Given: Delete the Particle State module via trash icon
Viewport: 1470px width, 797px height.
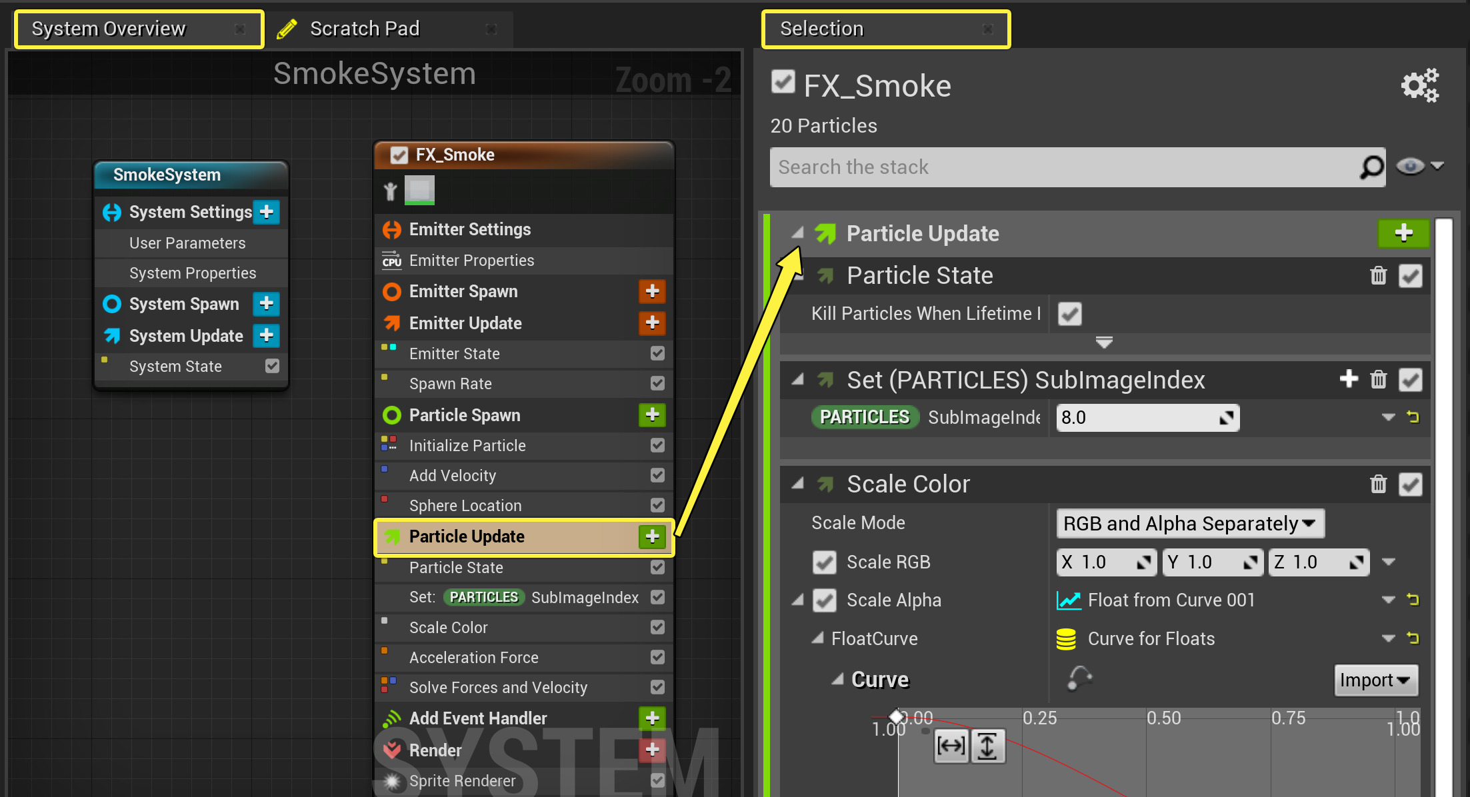Looking at the screenshot, I should click(1378, 276).
